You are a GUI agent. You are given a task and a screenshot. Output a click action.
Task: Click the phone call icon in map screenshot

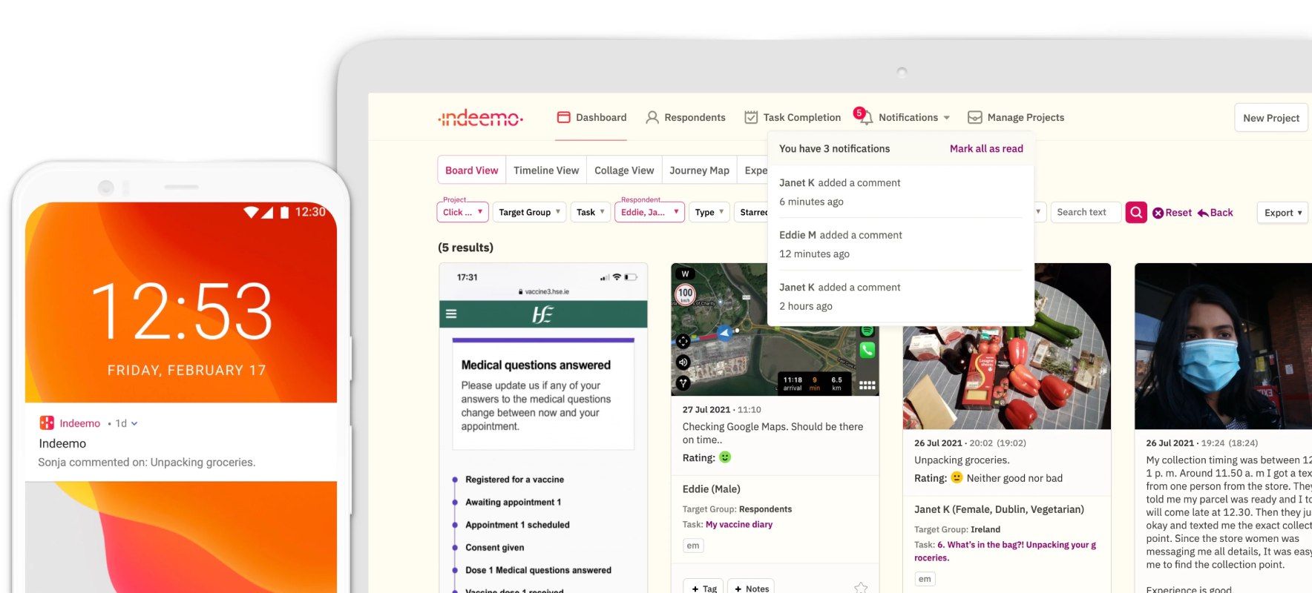click(x=867, y=350)
